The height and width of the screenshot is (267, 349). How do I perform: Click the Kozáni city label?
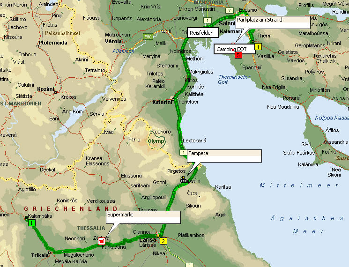tap(45, 89)
